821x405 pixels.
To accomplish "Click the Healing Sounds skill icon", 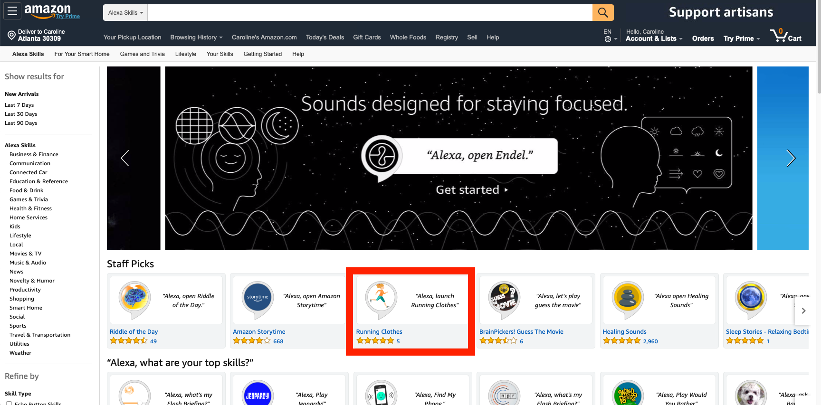I will tap(628, 300).
